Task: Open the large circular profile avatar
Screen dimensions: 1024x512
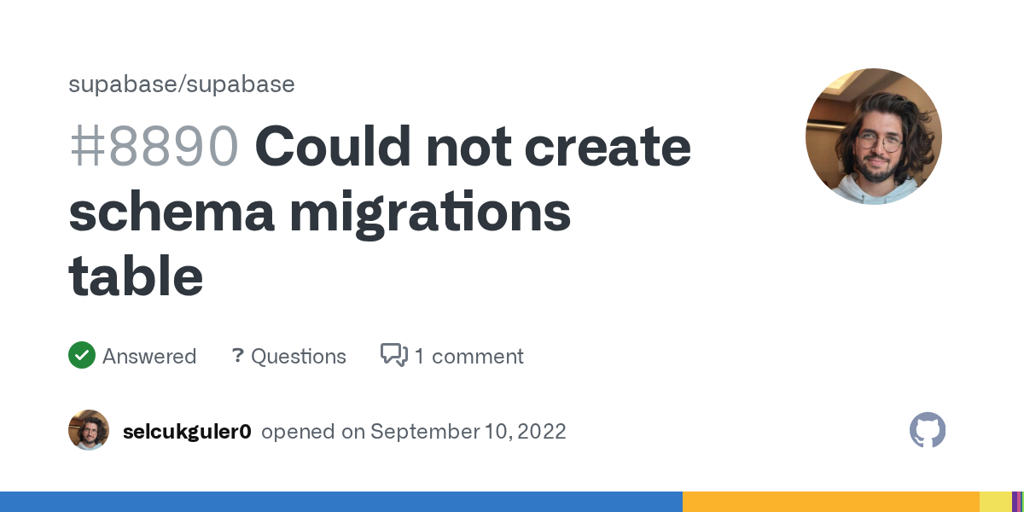Action: pos(874,137)
